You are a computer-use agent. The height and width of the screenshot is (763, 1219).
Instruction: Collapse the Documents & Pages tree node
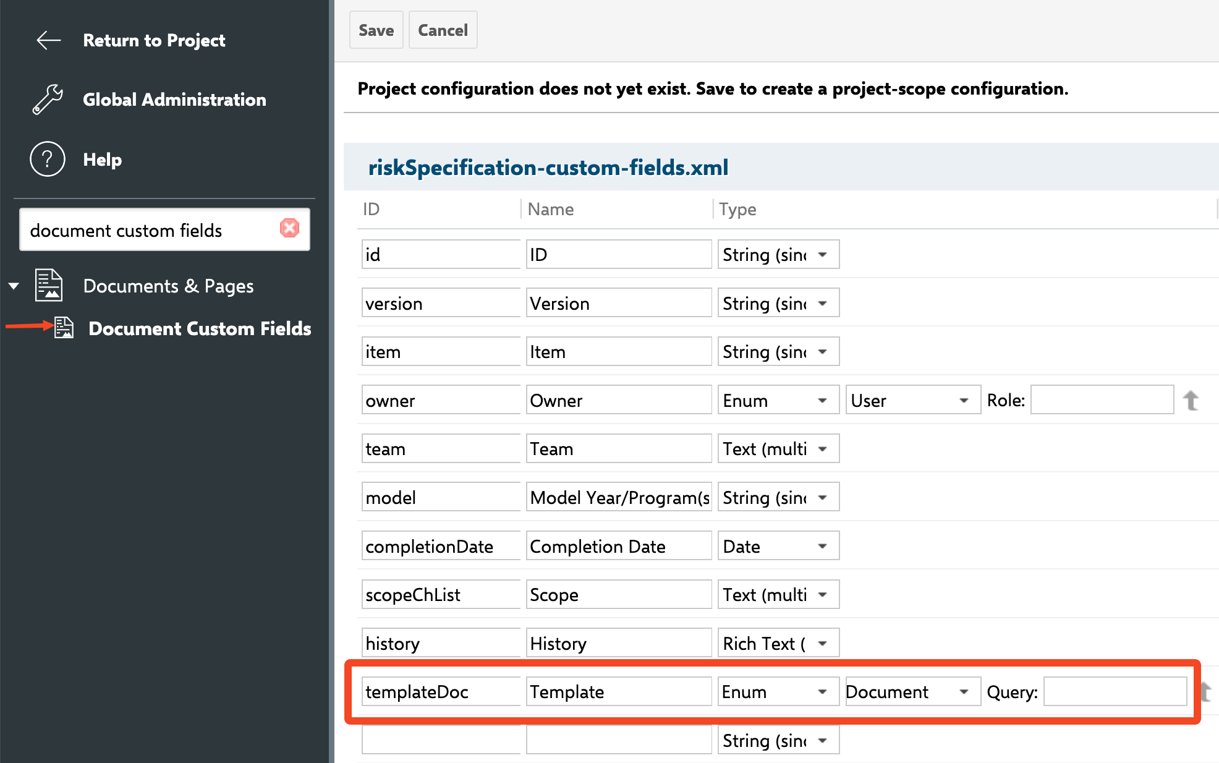tap(14, 286)
